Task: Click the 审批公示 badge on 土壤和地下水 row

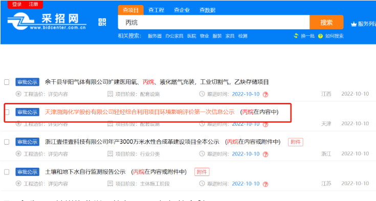Action: pos(27,172)
